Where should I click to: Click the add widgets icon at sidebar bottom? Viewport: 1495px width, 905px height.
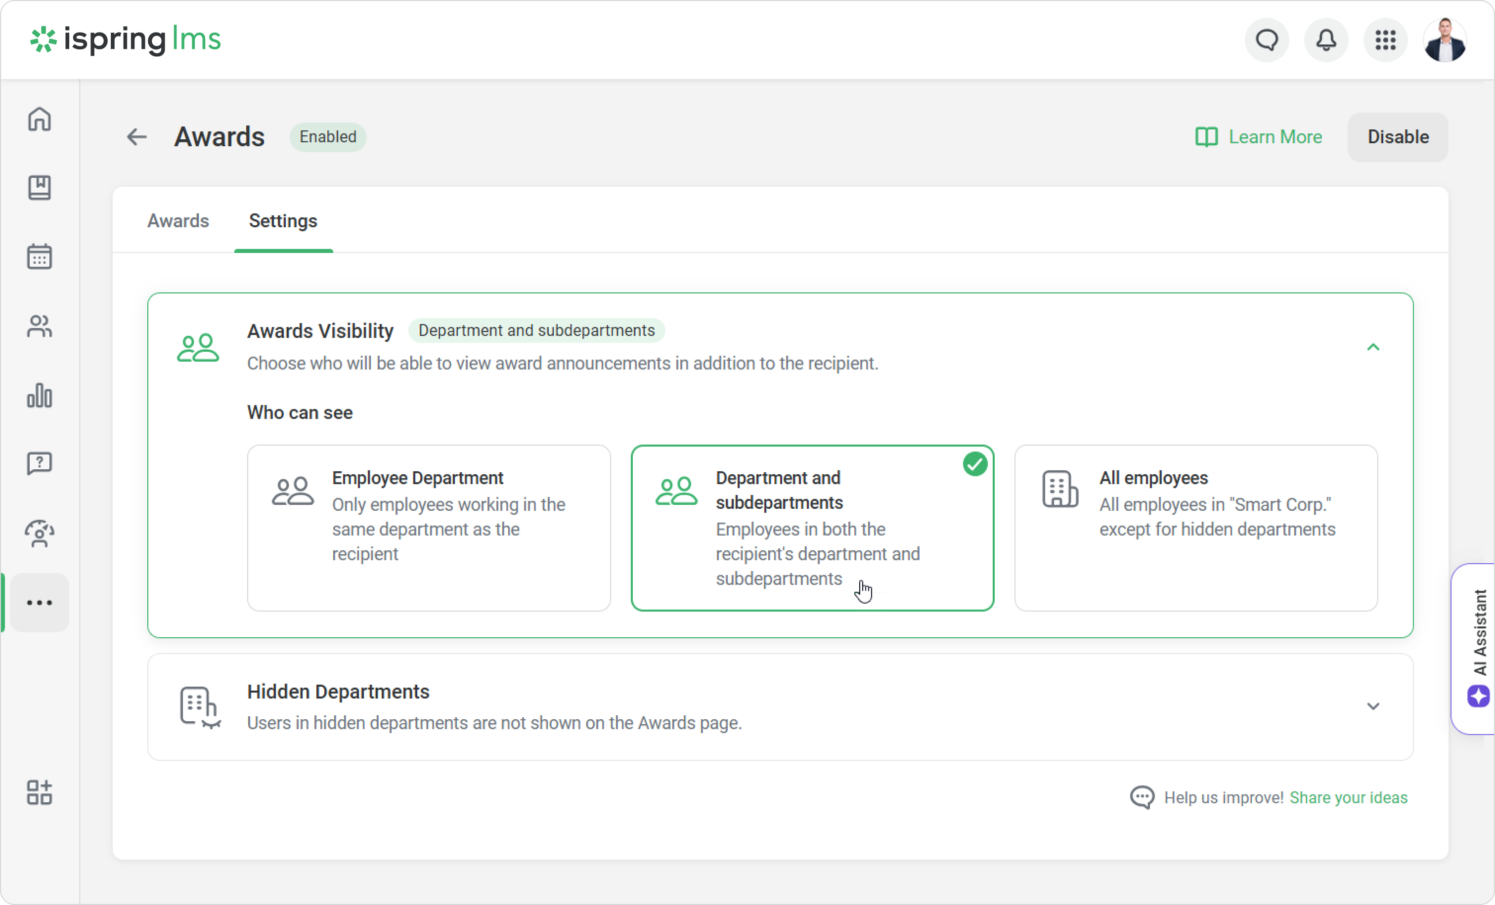point(40,792)
